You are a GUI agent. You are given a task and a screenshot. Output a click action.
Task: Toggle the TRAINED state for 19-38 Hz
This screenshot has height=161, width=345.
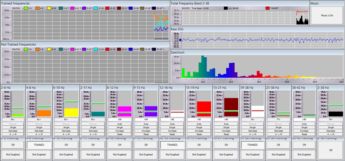point(253,145)
